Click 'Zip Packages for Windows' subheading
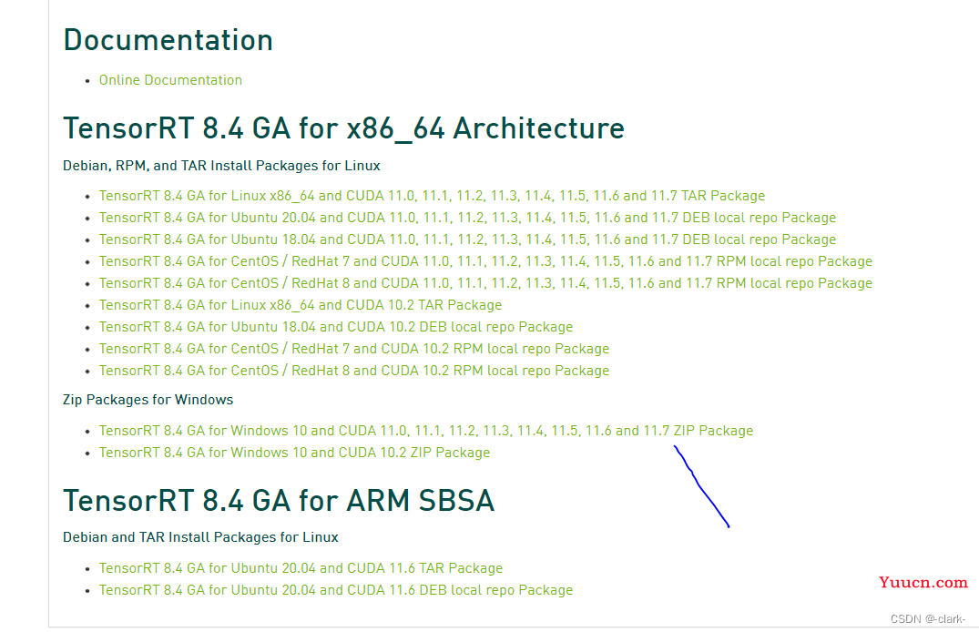This screenshot has height=632, width=979. point(148,400)
